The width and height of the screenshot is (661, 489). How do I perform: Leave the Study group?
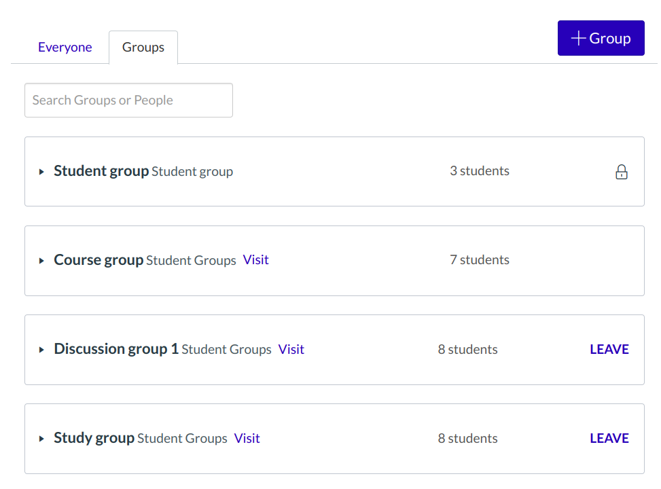[609, 438]
